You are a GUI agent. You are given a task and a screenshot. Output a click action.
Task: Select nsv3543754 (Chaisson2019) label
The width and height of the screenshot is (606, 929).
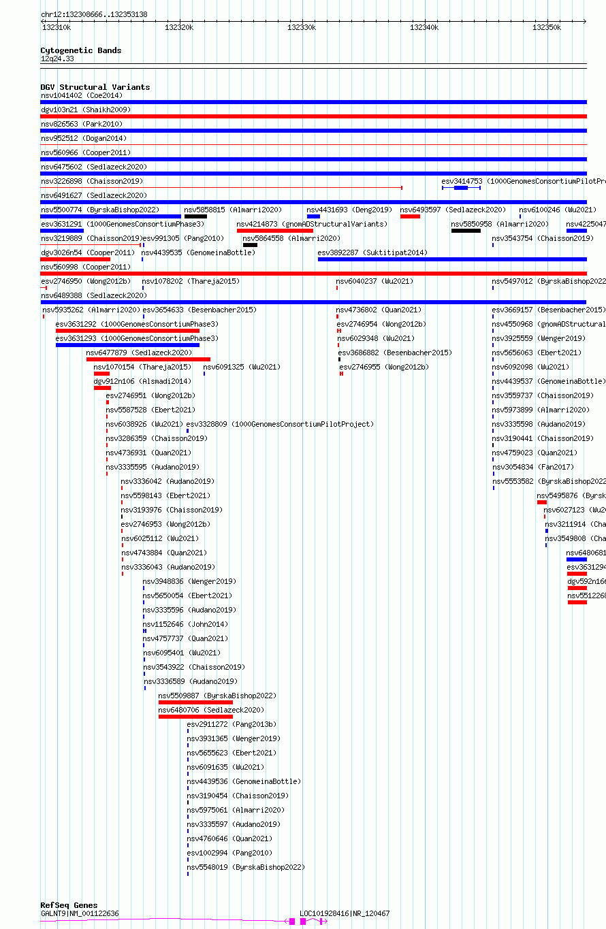pos(543,238)
